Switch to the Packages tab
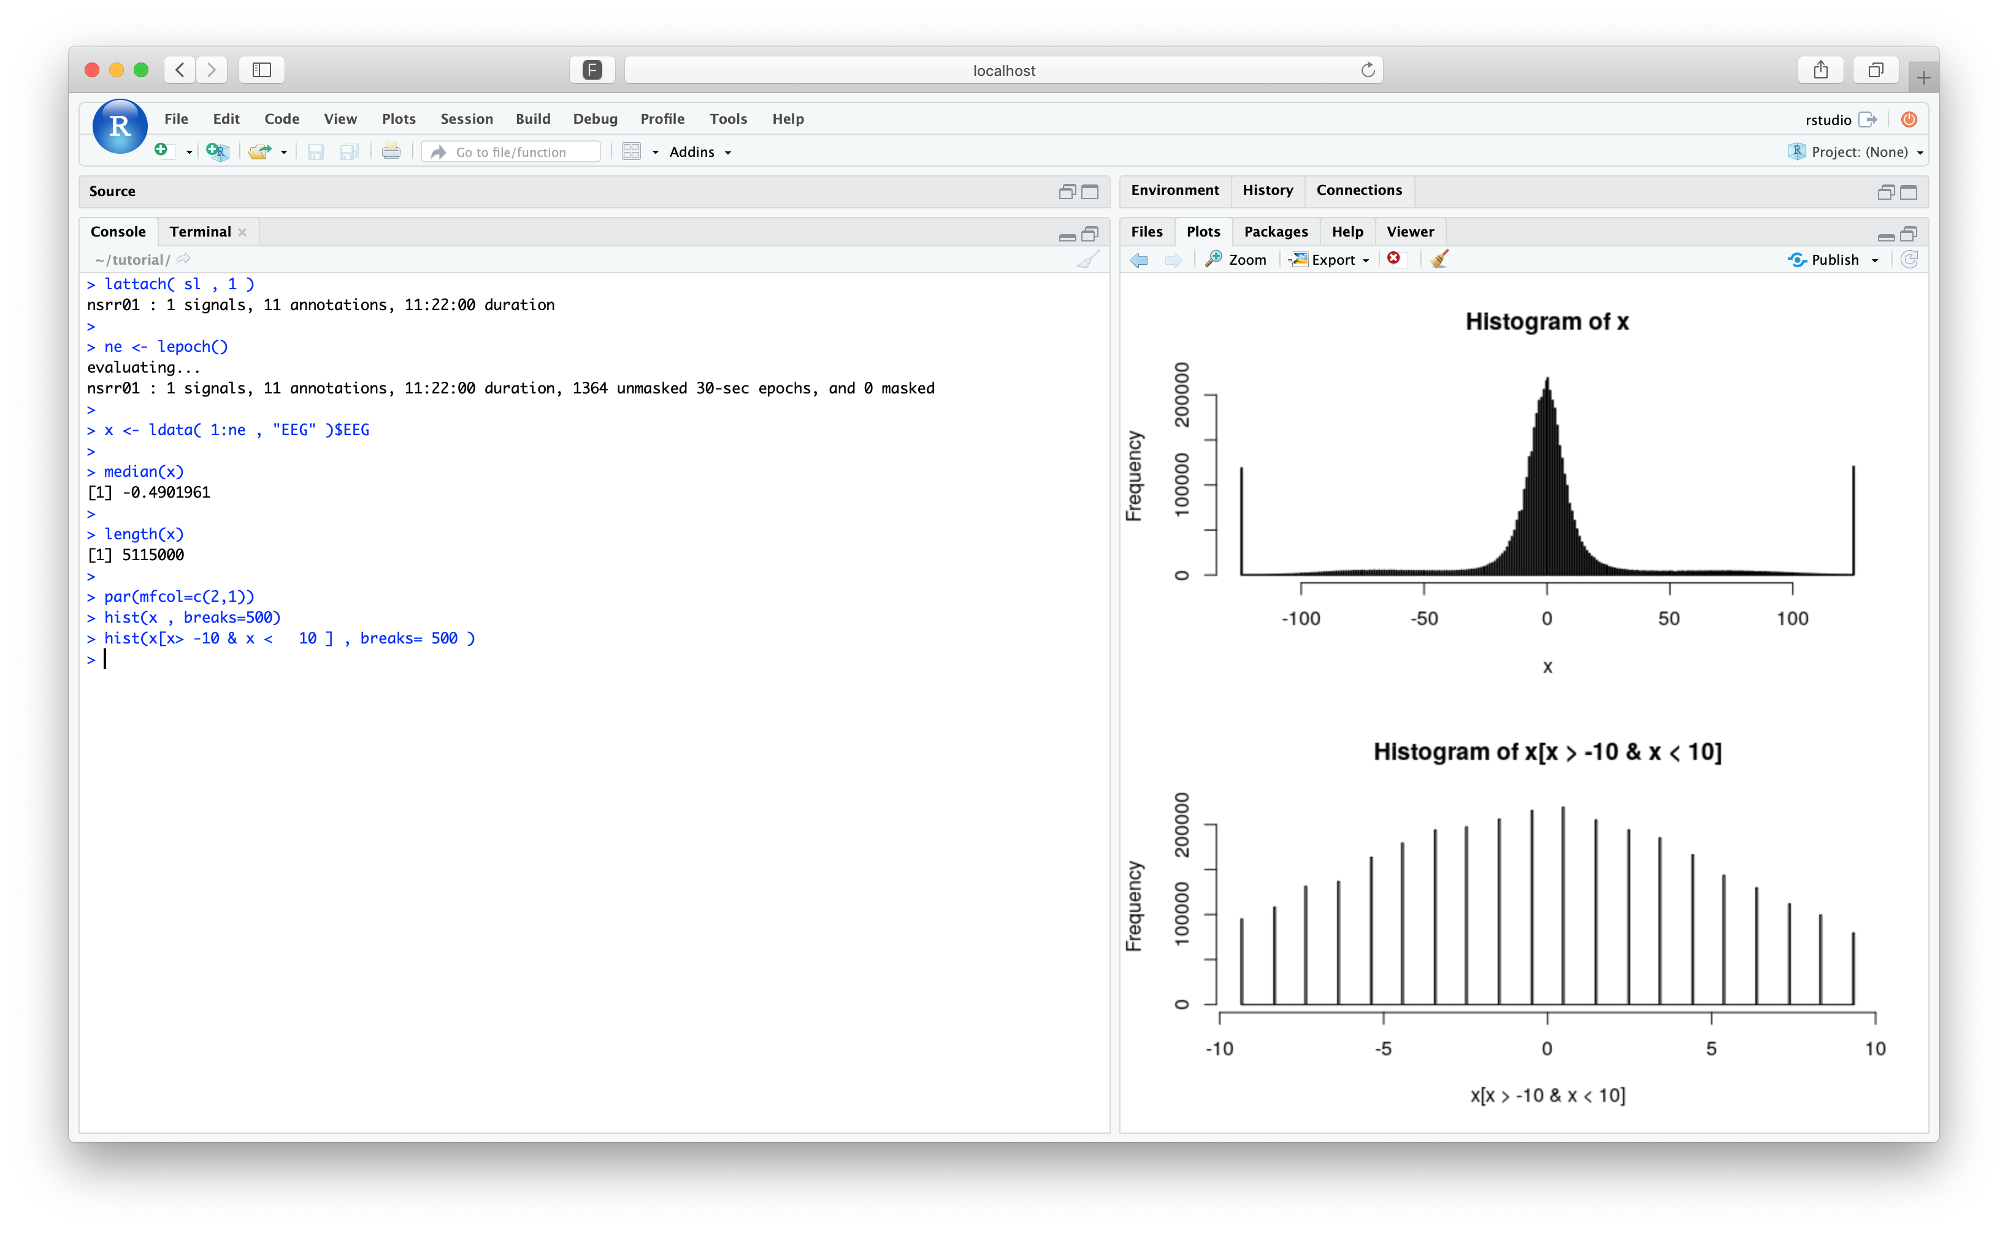 pyautogui.click(x=1275, y=232)
